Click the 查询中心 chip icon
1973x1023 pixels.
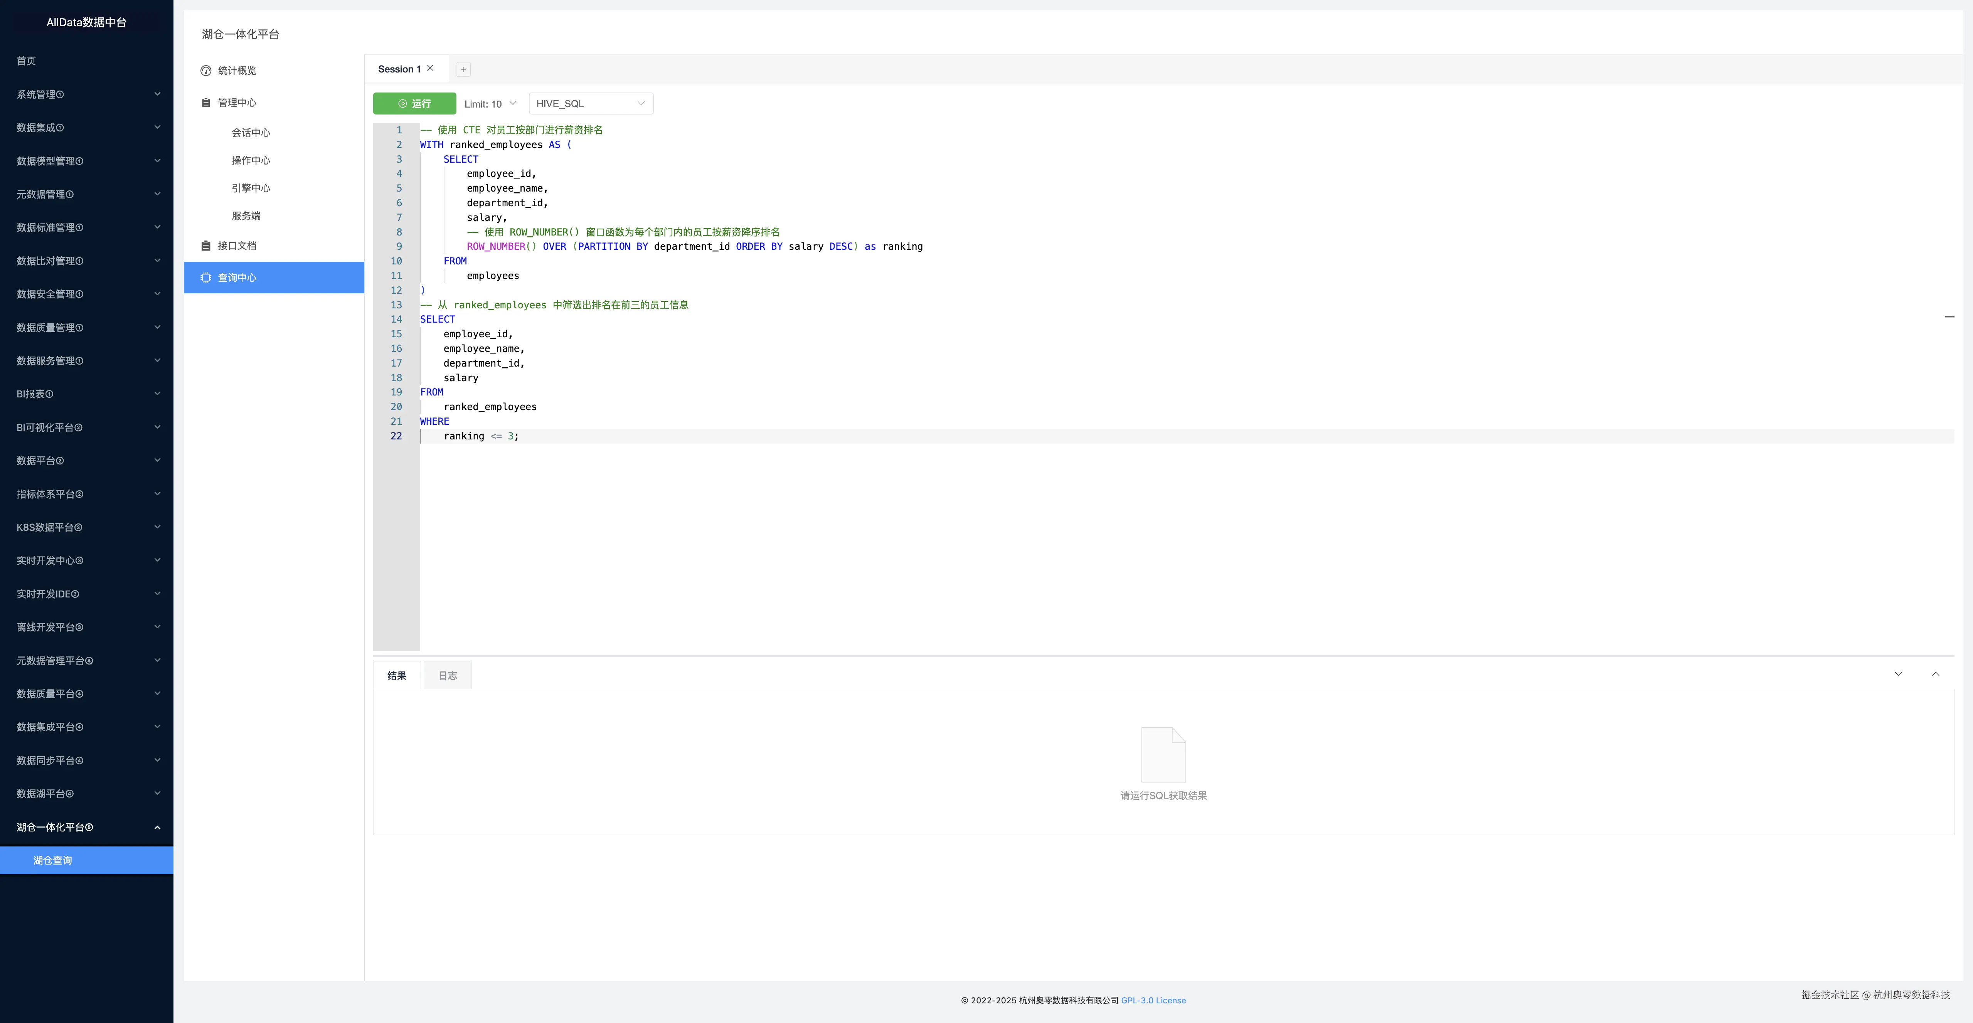[205, 277]
